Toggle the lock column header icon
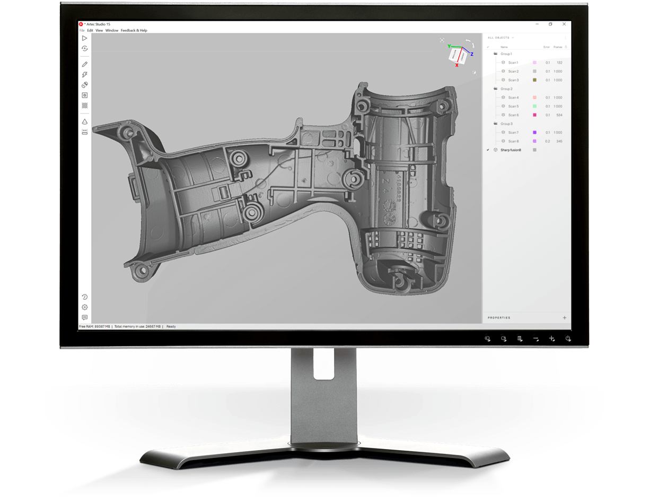Screen dimensions: 649x501 pos(566,47)
